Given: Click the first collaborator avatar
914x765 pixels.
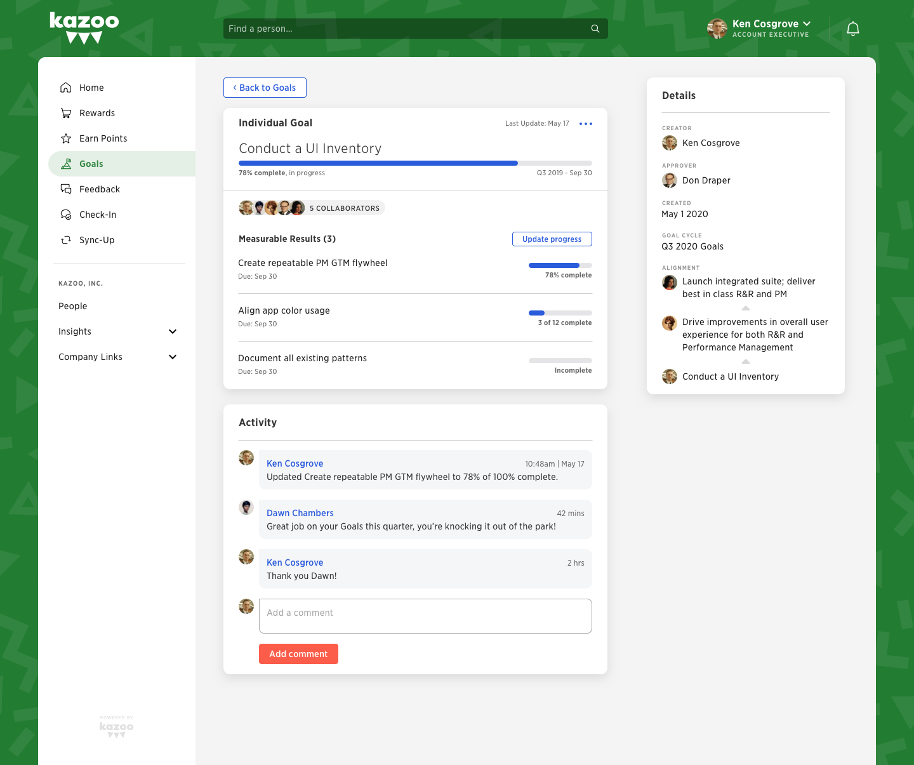Looking at the screenshot, I should [246, 208].
